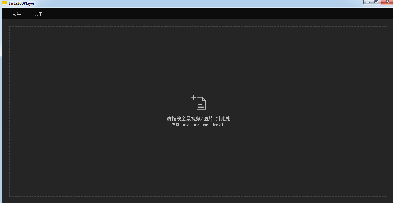The width and height of the screenshot is (393, 203).
Task: Click the .mp4 format label
Action: [x=205, y=125]
